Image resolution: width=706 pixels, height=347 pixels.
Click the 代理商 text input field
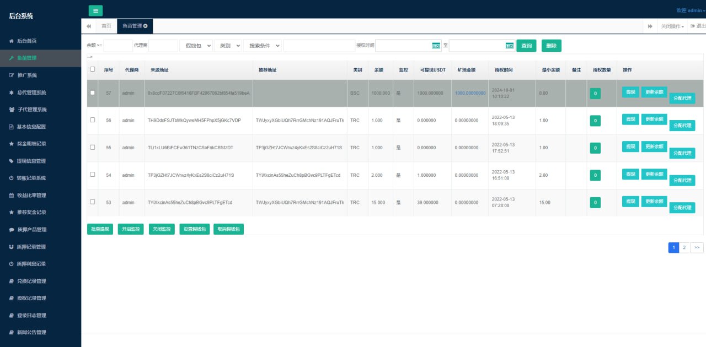[163, 46]
